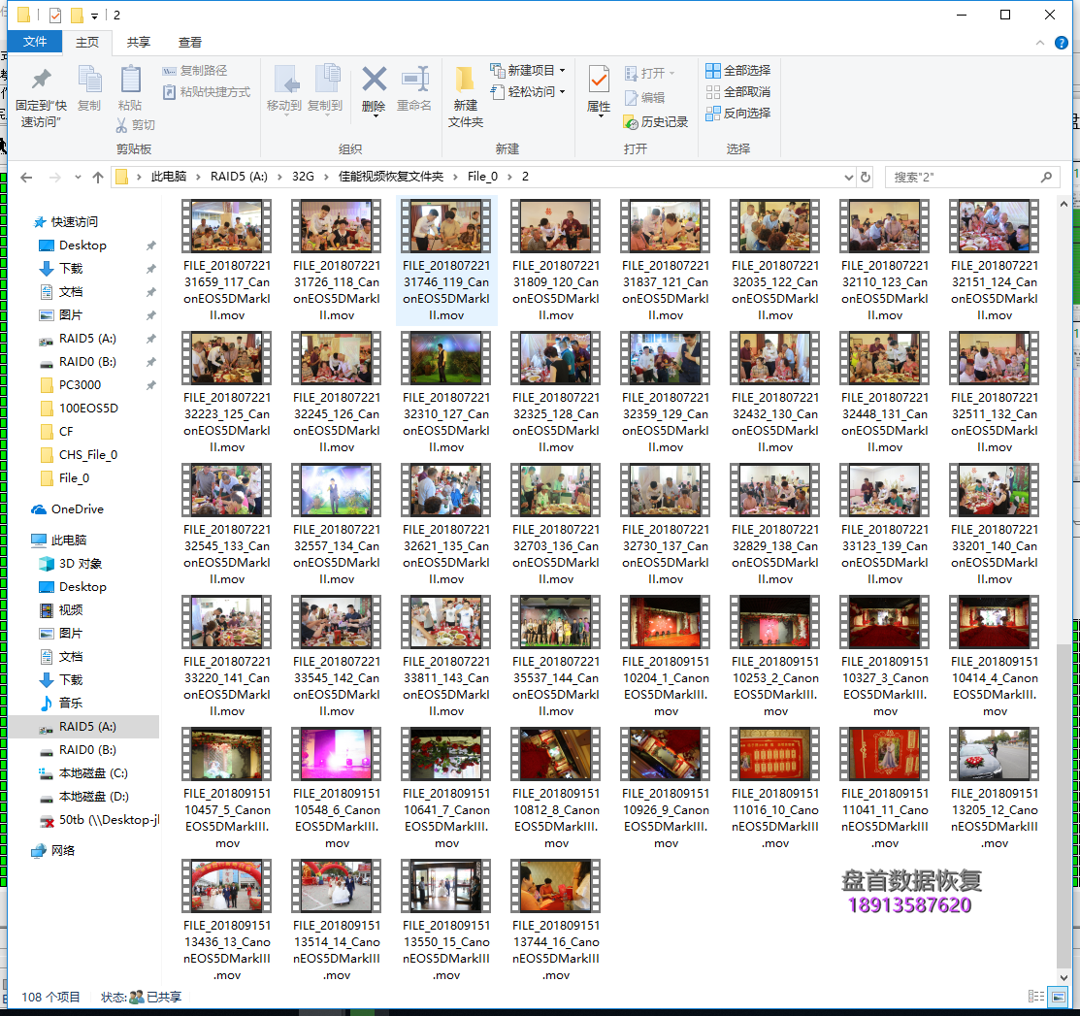1080x1016 pixels.
Task: Click Invert selection (反向选择)
Action: coord(737,113)
